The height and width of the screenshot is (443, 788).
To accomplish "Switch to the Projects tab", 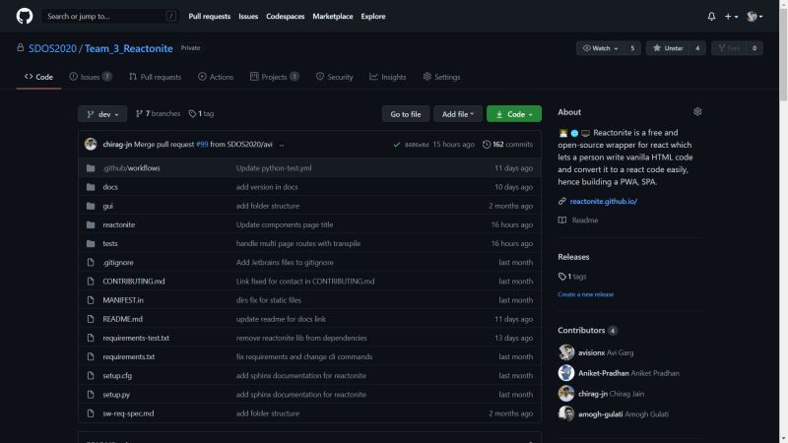I will coord(275,77).
